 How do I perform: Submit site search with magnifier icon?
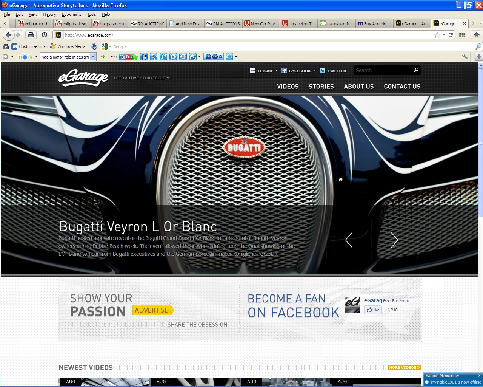click(x=416, y=70)
